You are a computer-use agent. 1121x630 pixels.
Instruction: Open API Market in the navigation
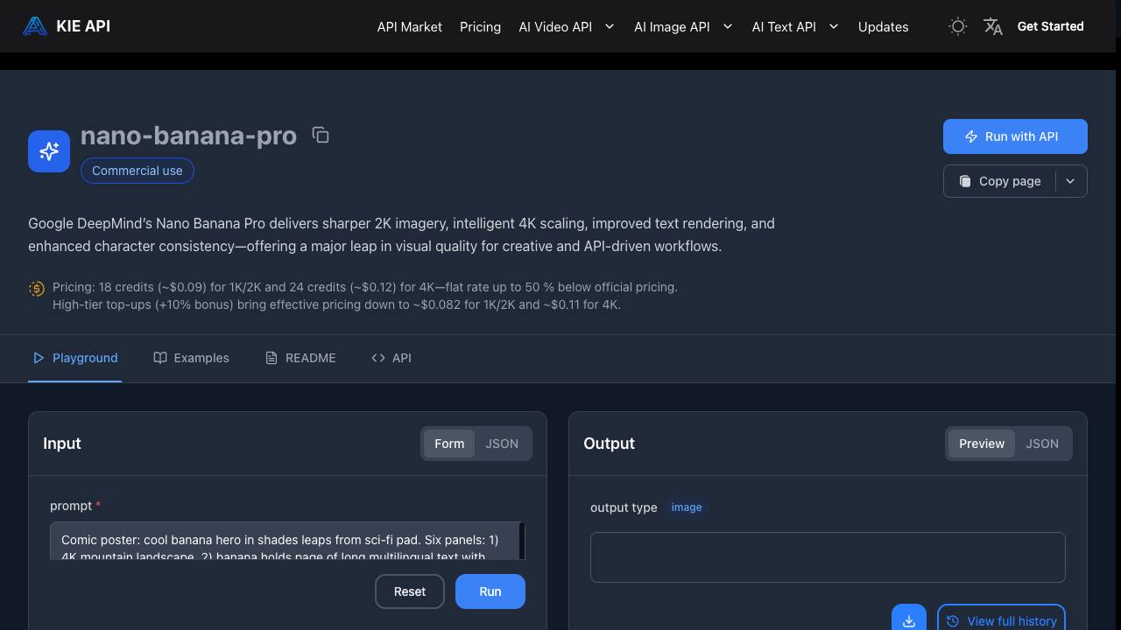point(410,27)
